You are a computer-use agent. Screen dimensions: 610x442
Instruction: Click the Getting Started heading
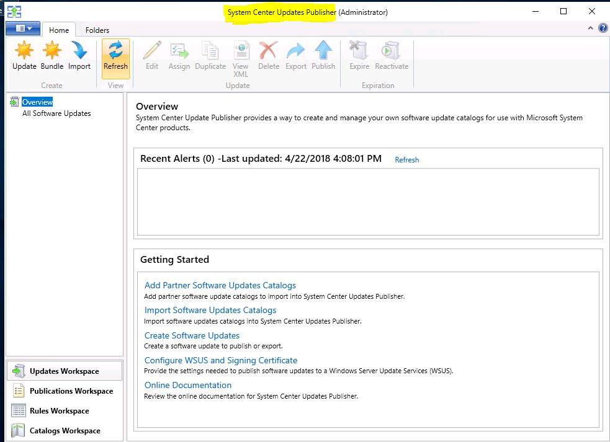point(174,259)
